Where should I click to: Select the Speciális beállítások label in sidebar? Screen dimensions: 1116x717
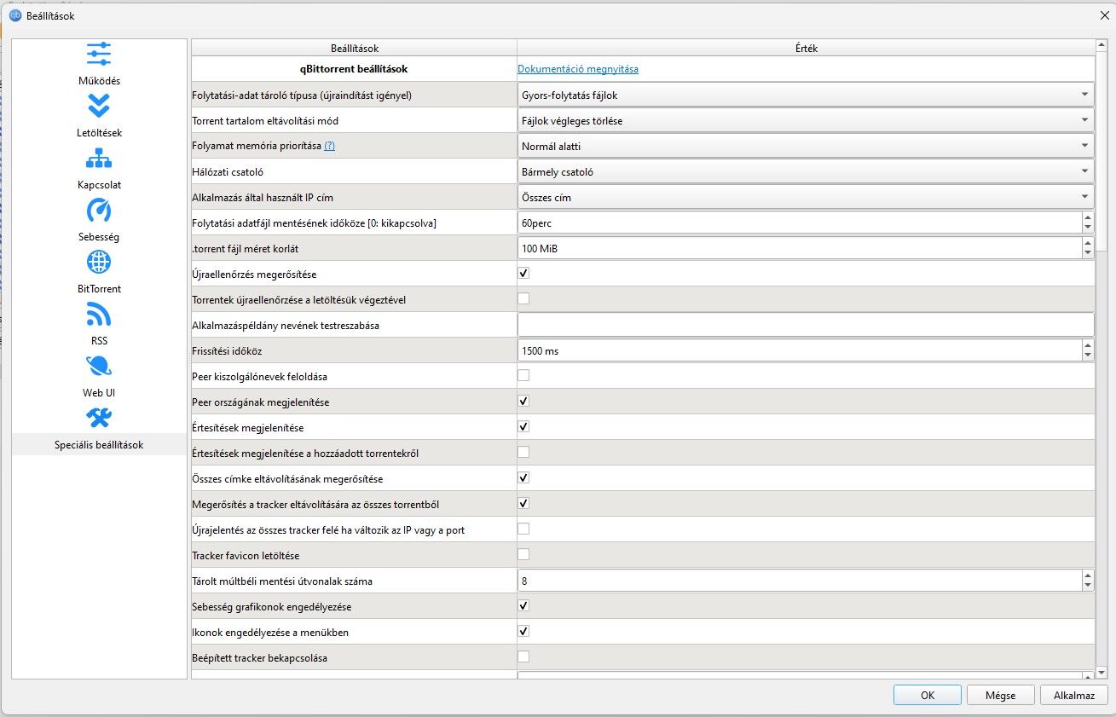click(99, 445)
